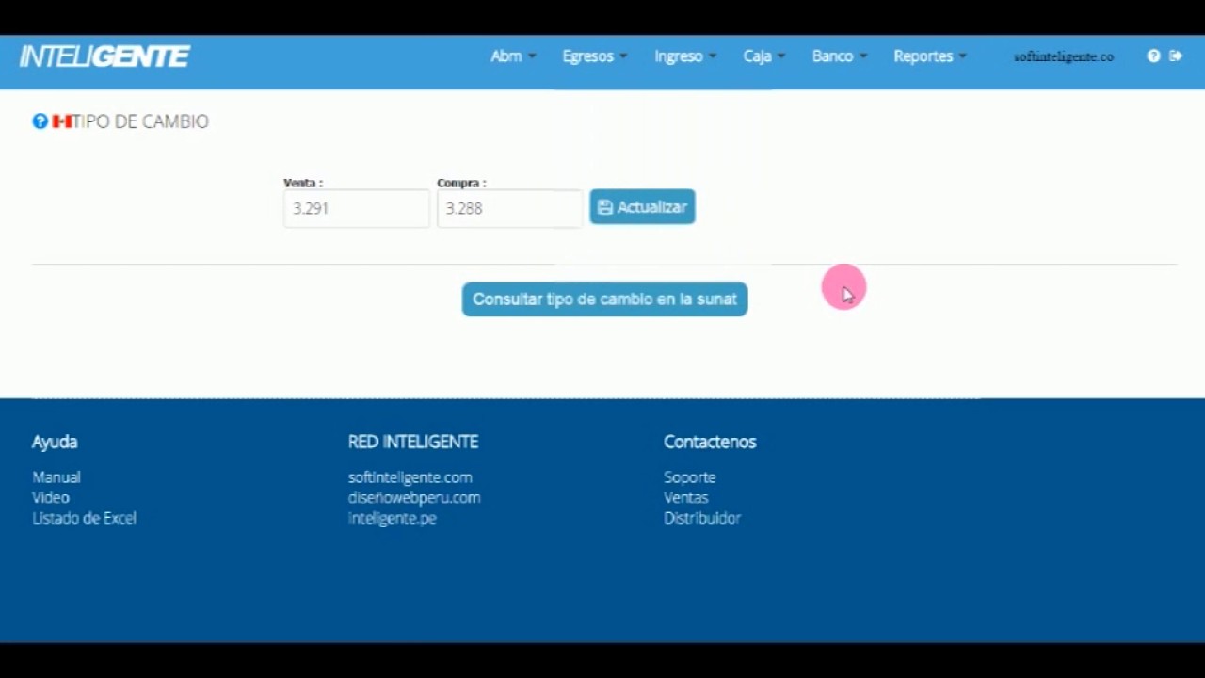The image size is (1205, 678).
Task: Click Consultar tipo de cambio en la sunat
Action: point(604,299)
